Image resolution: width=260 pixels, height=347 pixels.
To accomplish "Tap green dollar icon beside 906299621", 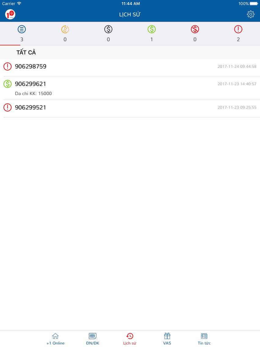I will point(8,84).
